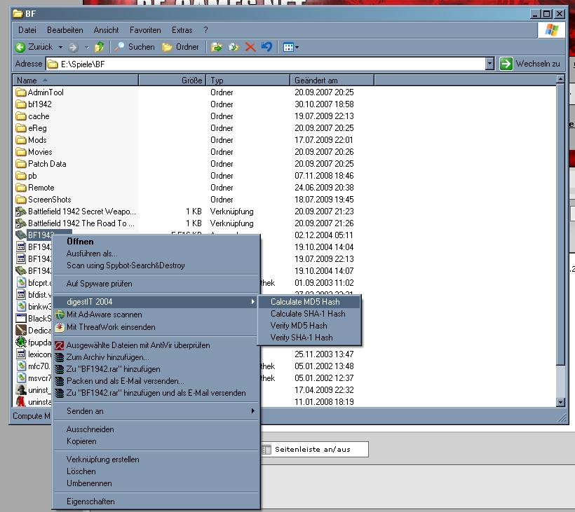Image resolution: width=575 pixels, height=512 pixels.
Task: Click the E:\Spiele\BF address field
Action: point(265,64)
